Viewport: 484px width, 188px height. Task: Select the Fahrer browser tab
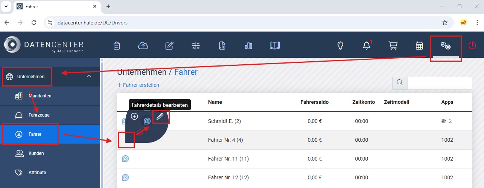56,7
